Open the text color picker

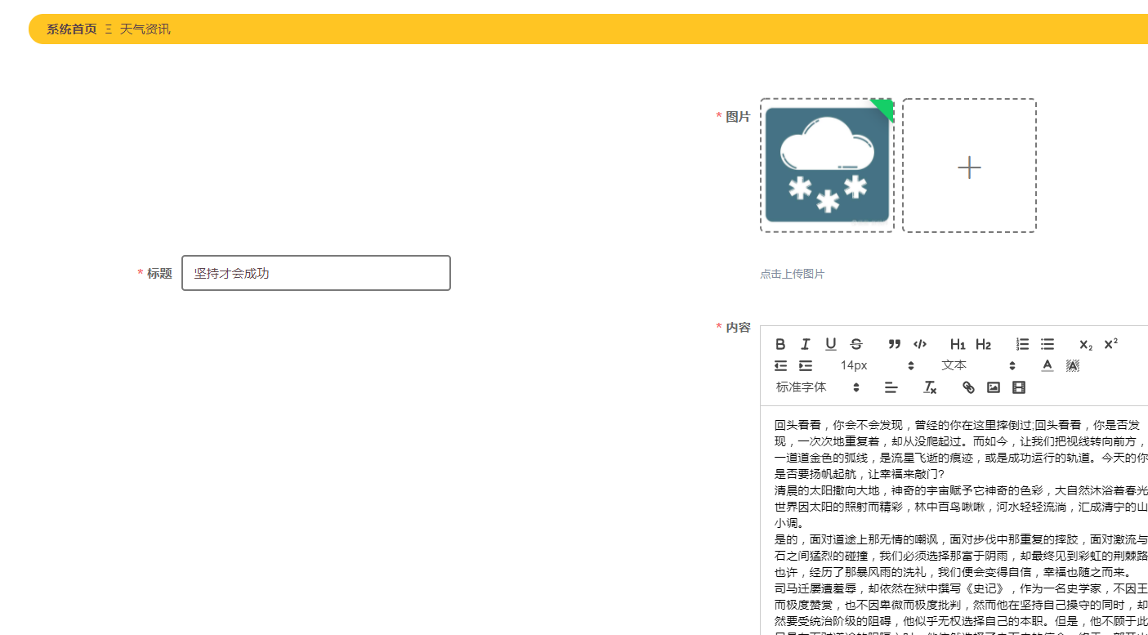point(1047,365)
